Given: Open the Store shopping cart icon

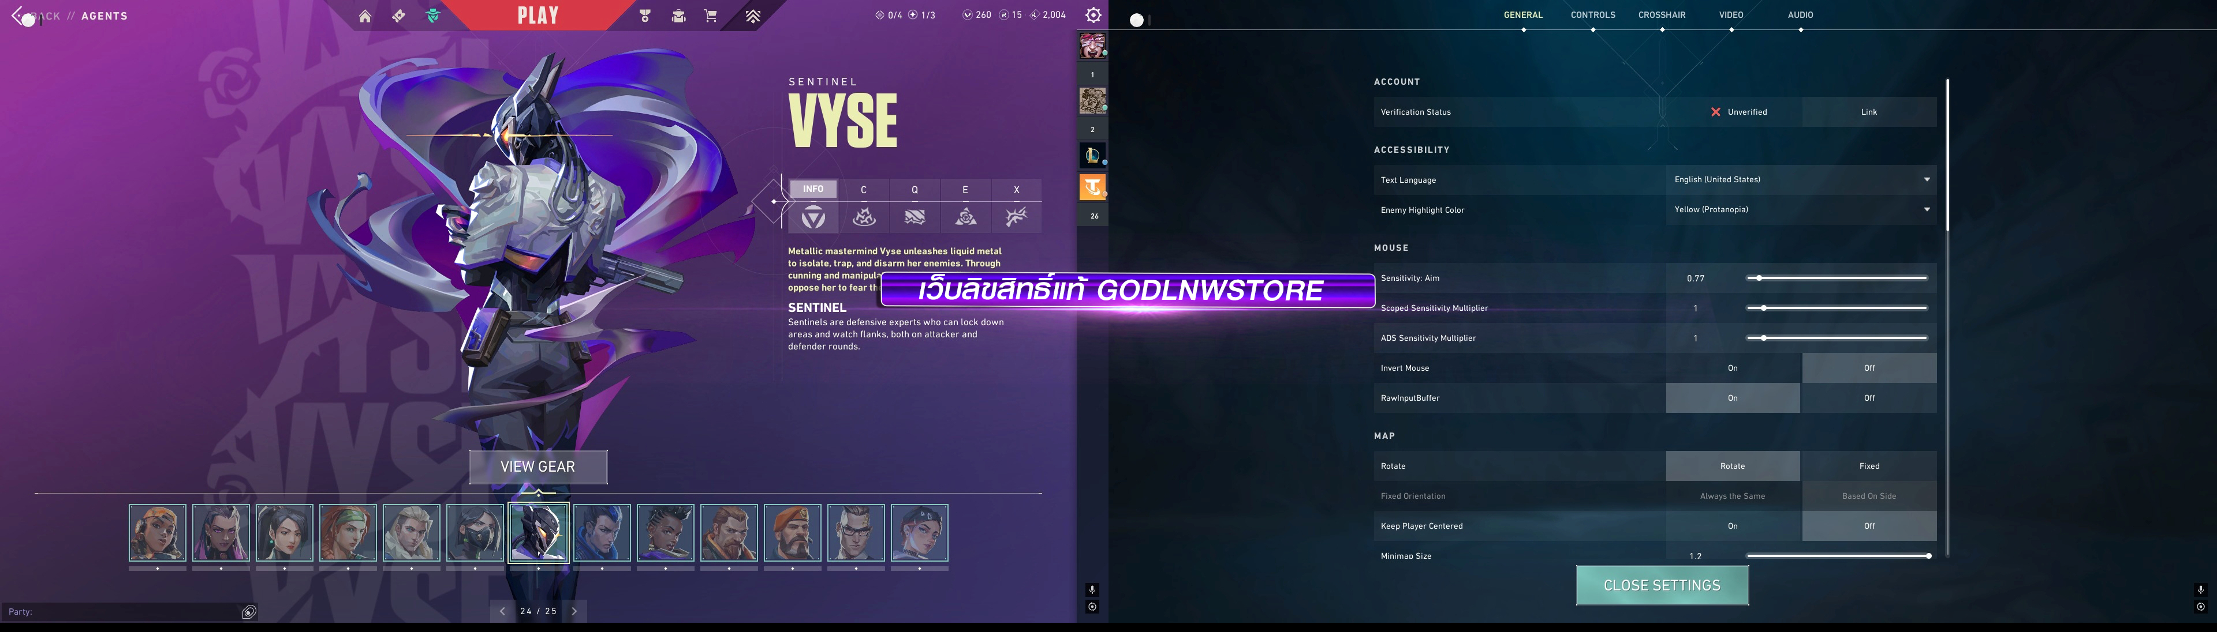Looking at the screenshot, I should (x=711, y=16).
